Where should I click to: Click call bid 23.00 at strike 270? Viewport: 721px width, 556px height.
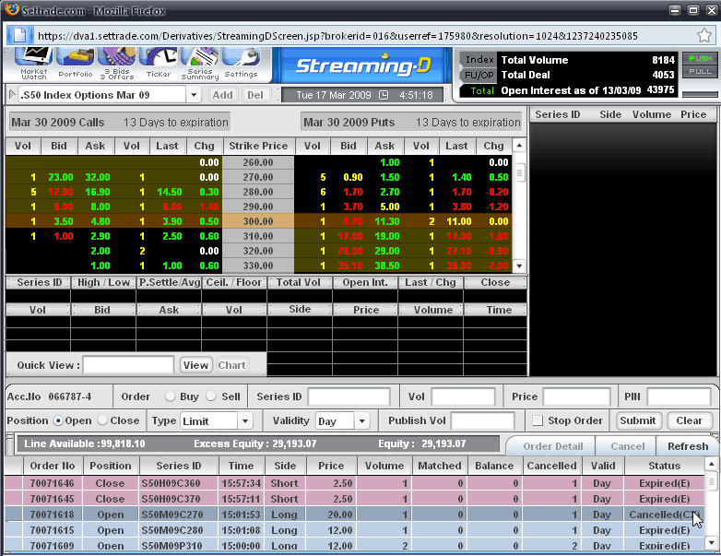pyautogui.click(x=60, y=177)
